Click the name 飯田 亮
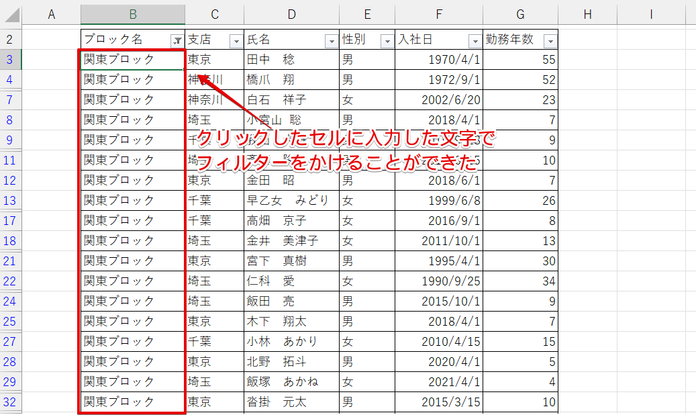696x417 pixels. [270, 301]
